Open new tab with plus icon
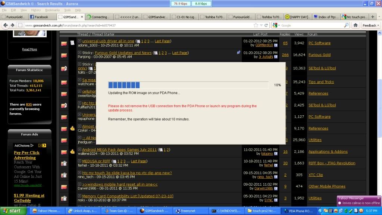 tap(373, 17)
